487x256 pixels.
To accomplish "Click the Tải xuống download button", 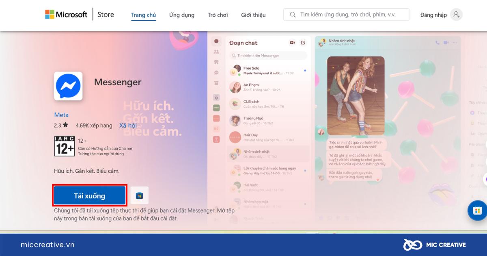I will [x=90, y=196].
